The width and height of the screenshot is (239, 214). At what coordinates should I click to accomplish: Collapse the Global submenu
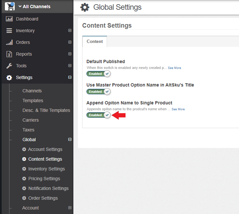[x=70, y=140]
